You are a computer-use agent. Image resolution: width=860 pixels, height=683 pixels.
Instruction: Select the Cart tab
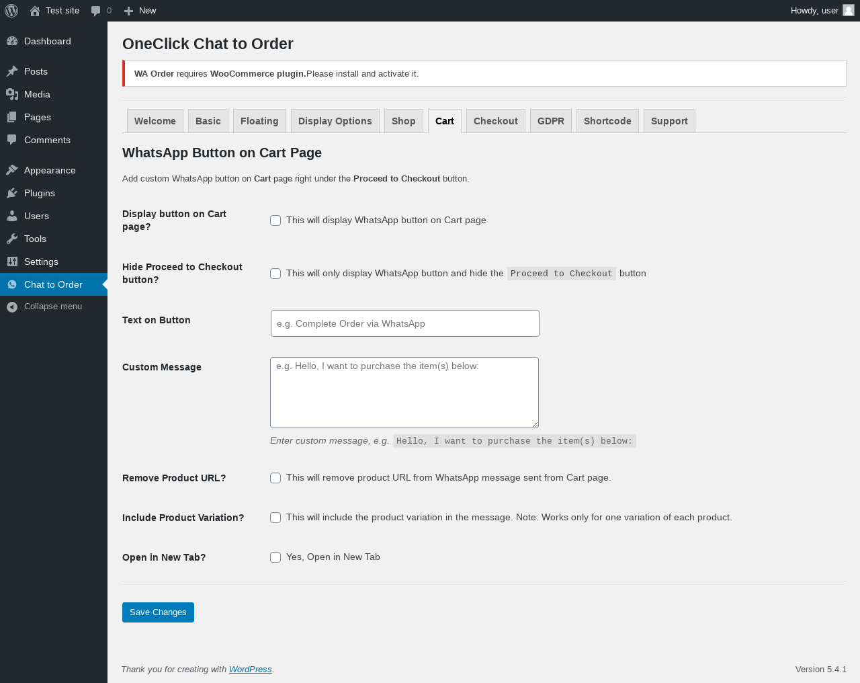[445, 121]
